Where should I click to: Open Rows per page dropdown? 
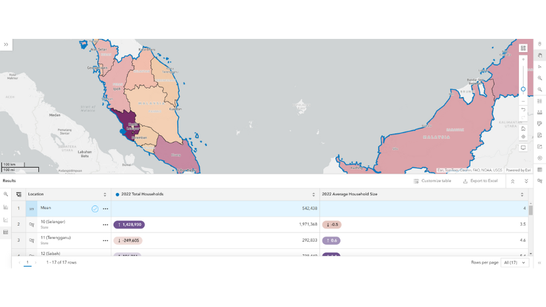[515, 263]
